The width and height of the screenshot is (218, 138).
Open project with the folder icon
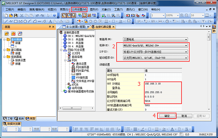point(11,15)
